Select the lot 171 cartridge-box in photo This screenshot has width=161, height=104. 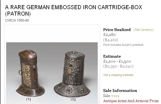pos(30,73)
